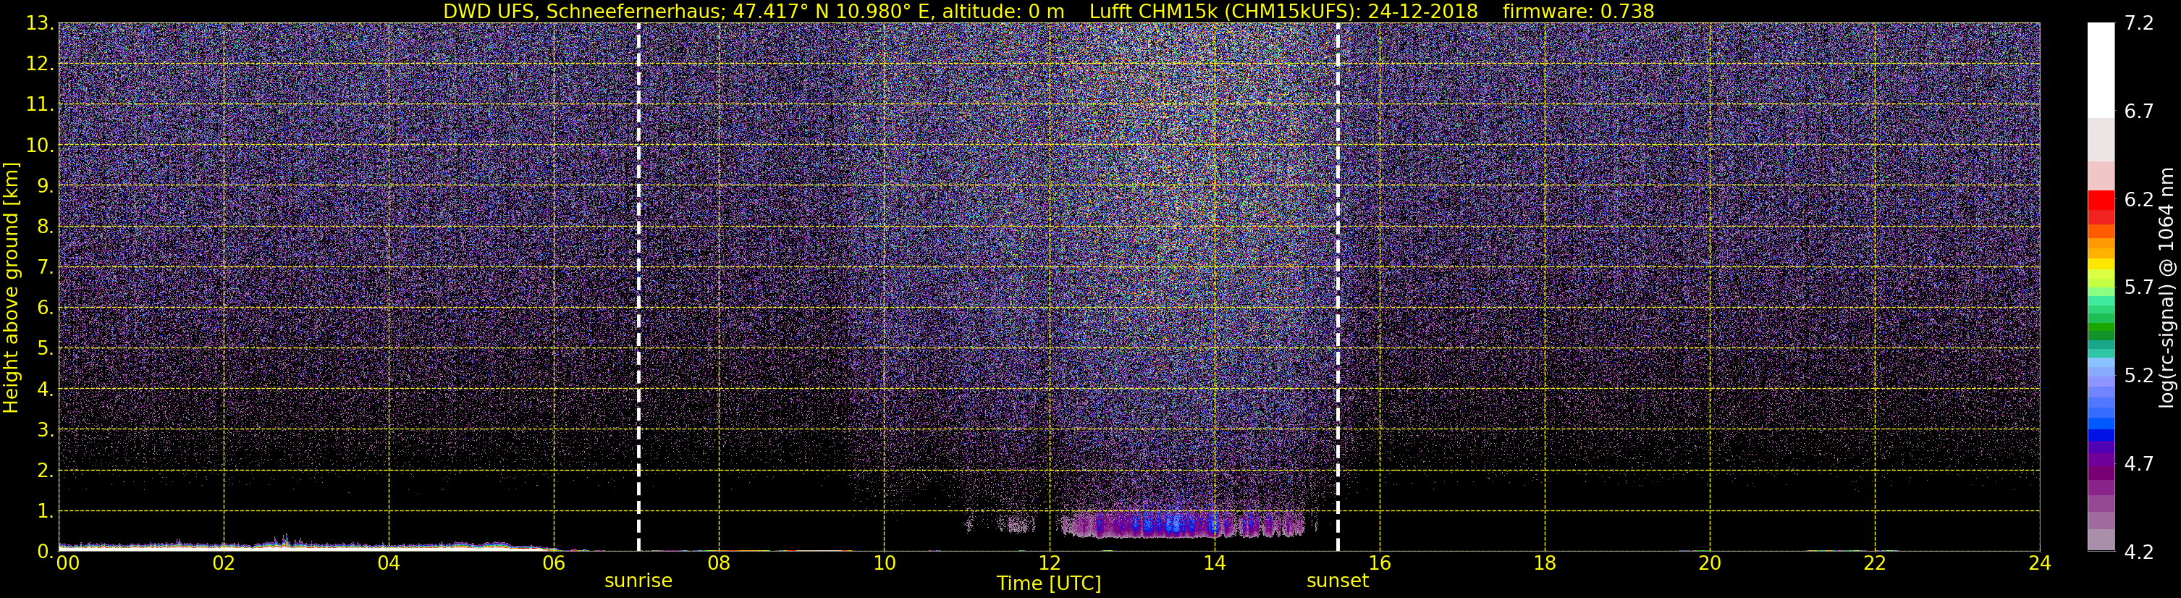The image size is (2181, 598).
Task: Click the colorbar value '6.2'
Action: tap(2139, 199)
